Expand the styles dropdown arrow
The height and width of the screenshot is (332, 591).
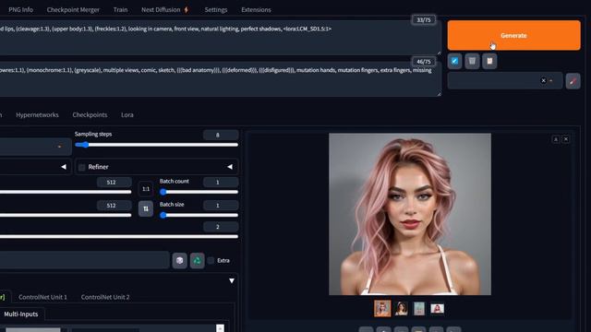[x=551, y=80]
